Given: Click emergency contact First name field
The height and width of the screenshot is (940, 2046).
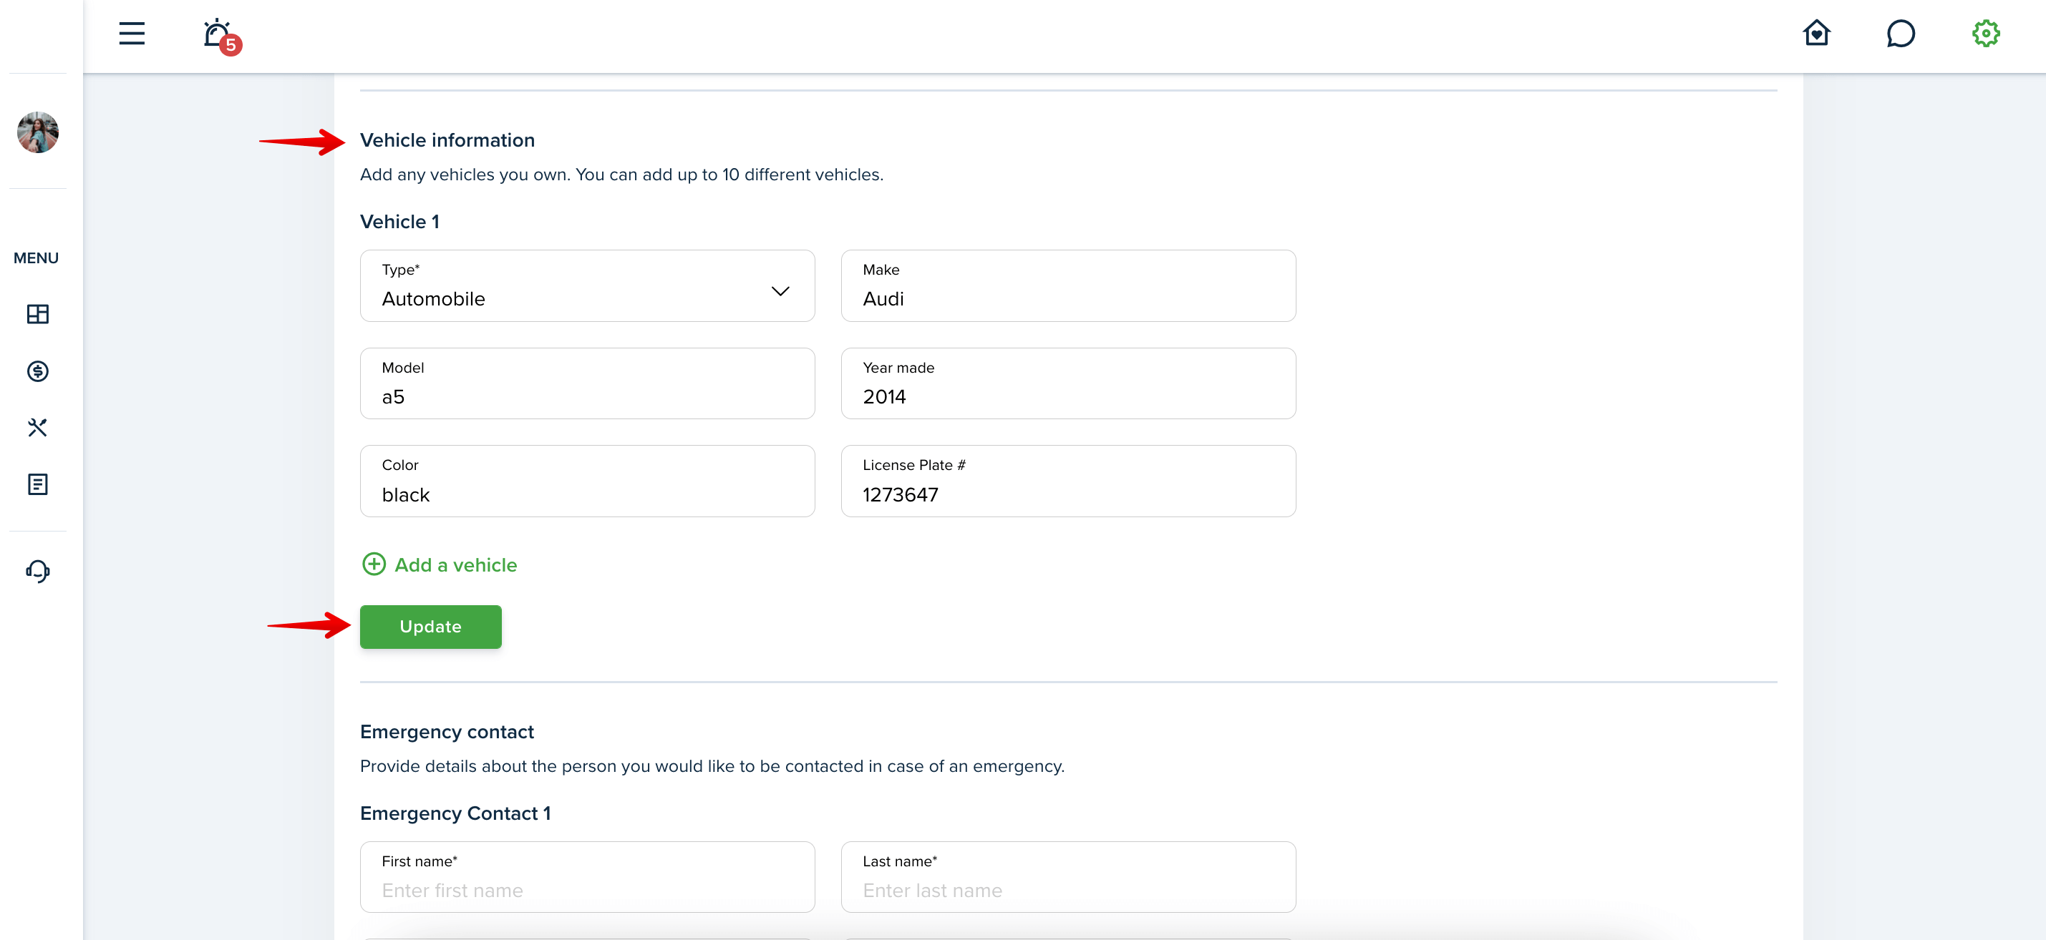Looking at the screenshot, I should tap(587, 877).
